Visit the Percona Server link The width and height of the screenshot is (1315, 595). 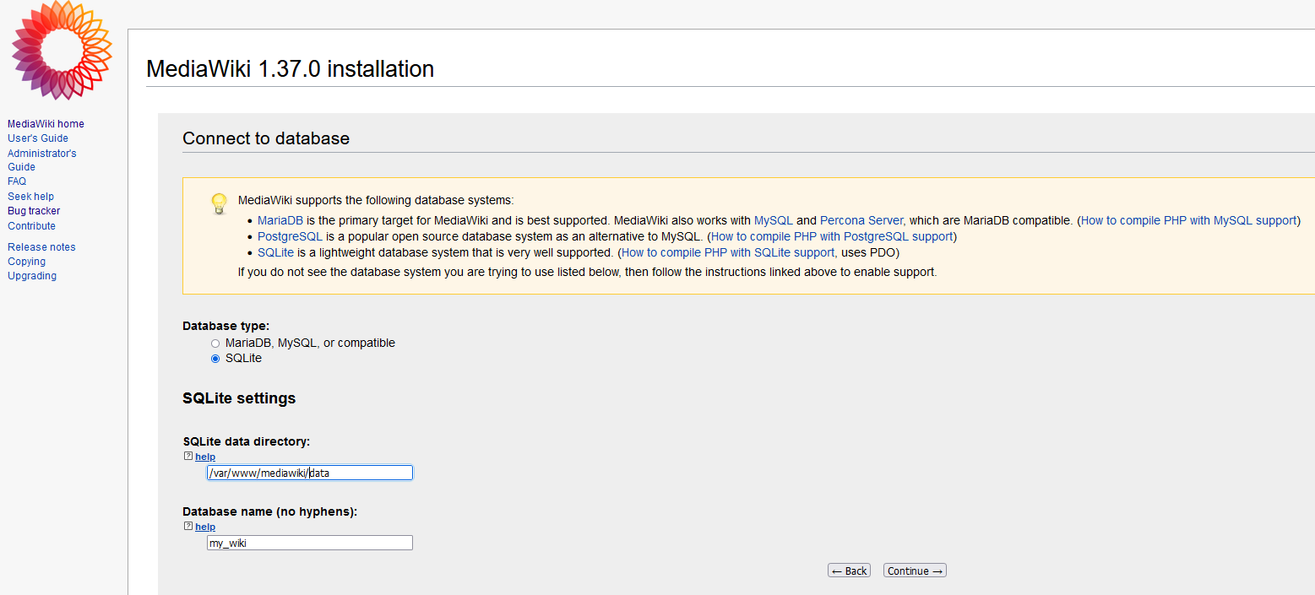(861, 220)
